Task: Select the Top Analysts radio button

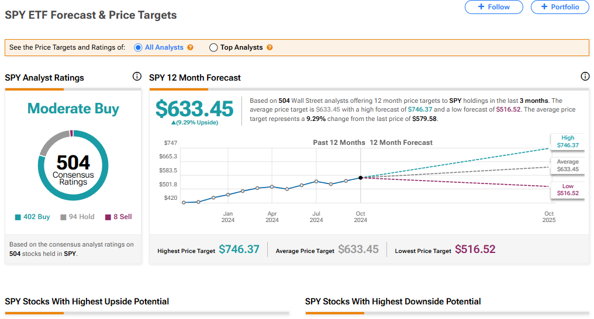Action: 213,47
